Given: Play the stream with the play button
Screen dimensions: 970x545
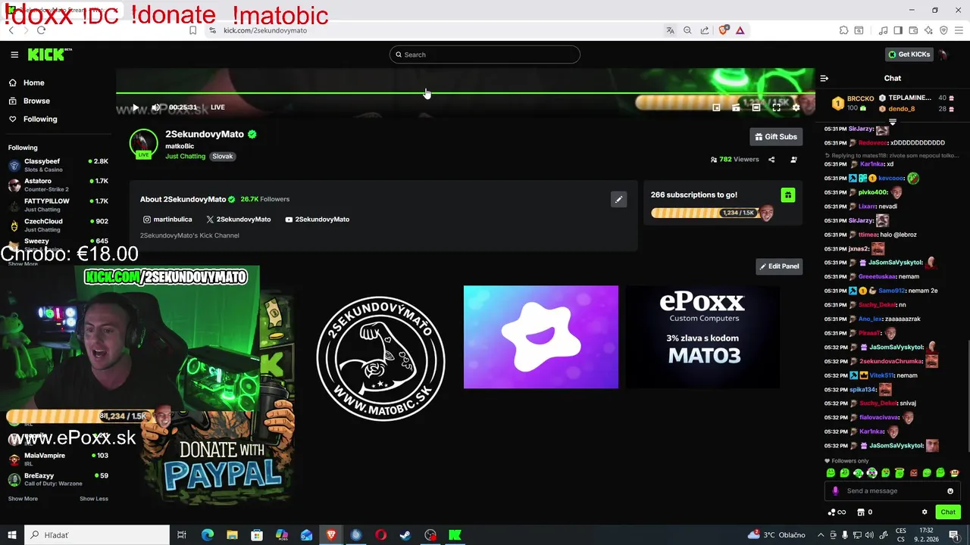Looking at the screenshot, I should point(136,107).
